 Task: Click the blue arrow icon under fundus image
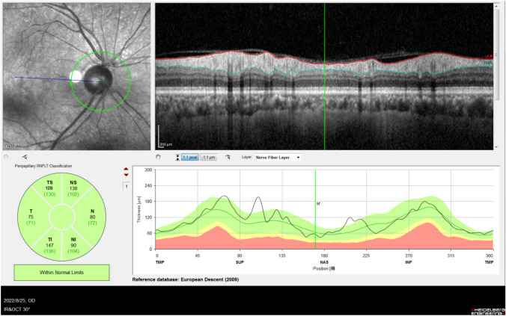click(x=25, y=158)
